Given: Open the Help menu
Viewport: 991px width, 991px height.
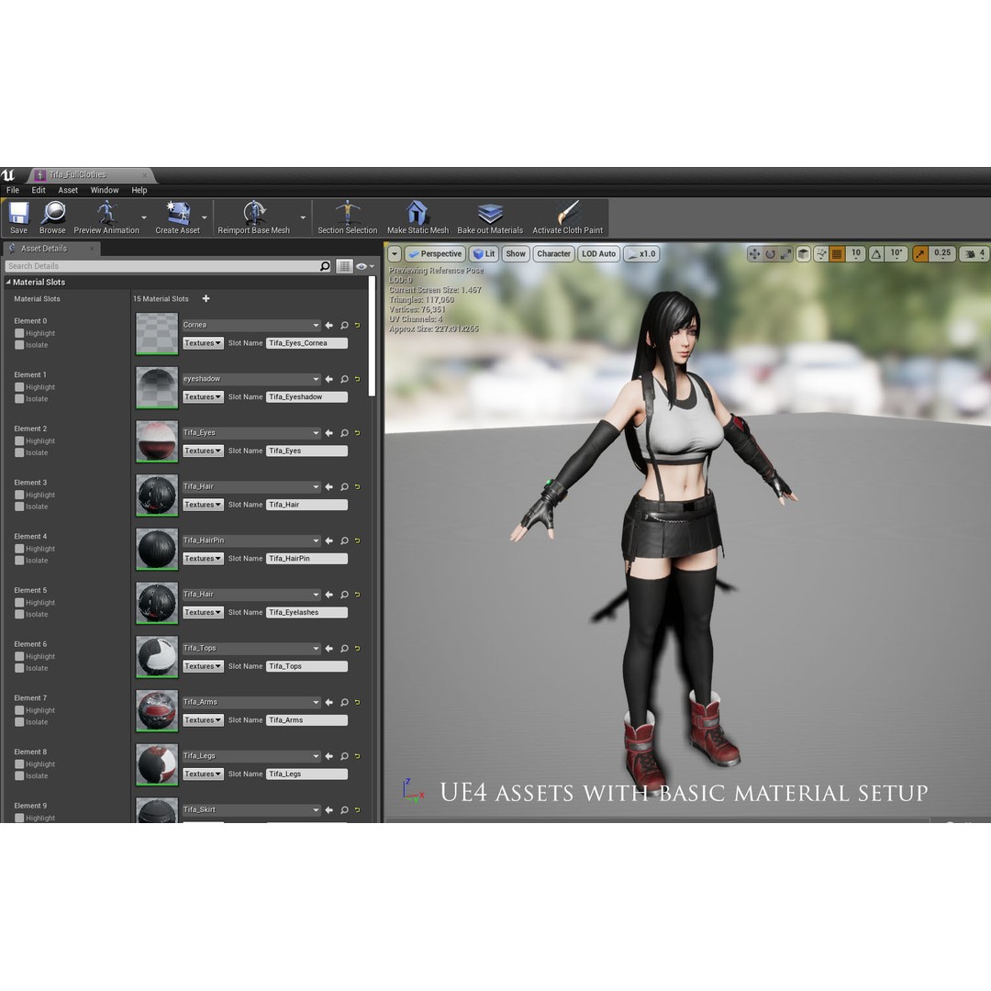Looking at the screenshot, I should 139,190.
